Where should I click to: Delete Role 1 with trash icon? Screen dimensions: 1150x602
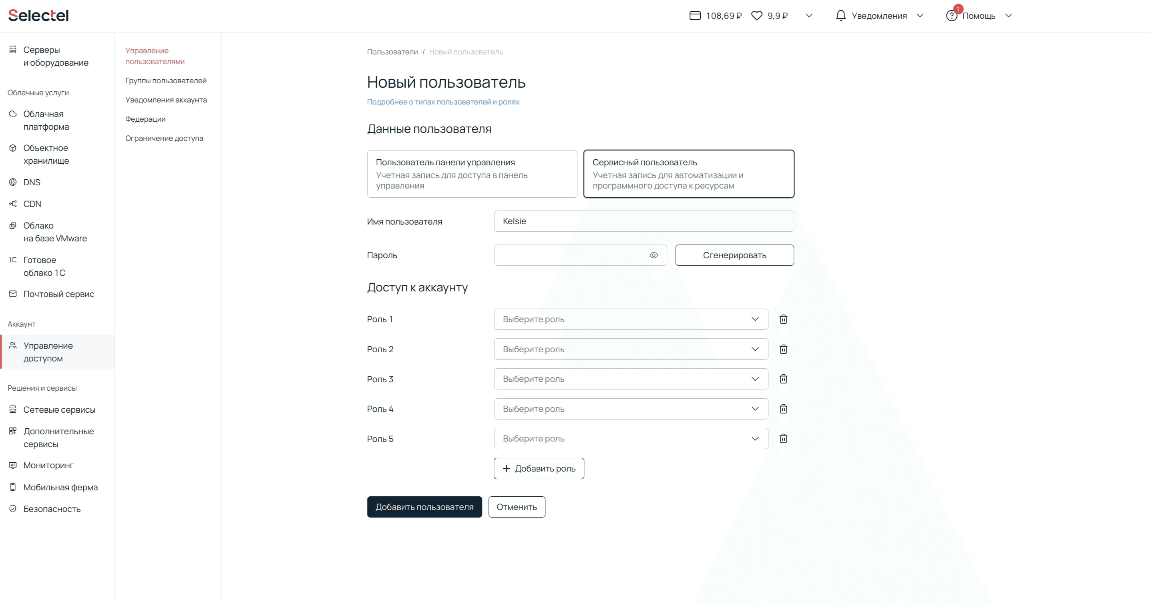tap(783, 319)
